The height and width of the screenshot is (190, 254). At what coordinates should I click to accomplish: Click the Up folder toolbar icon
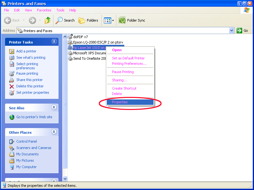(x=48, y=20)
